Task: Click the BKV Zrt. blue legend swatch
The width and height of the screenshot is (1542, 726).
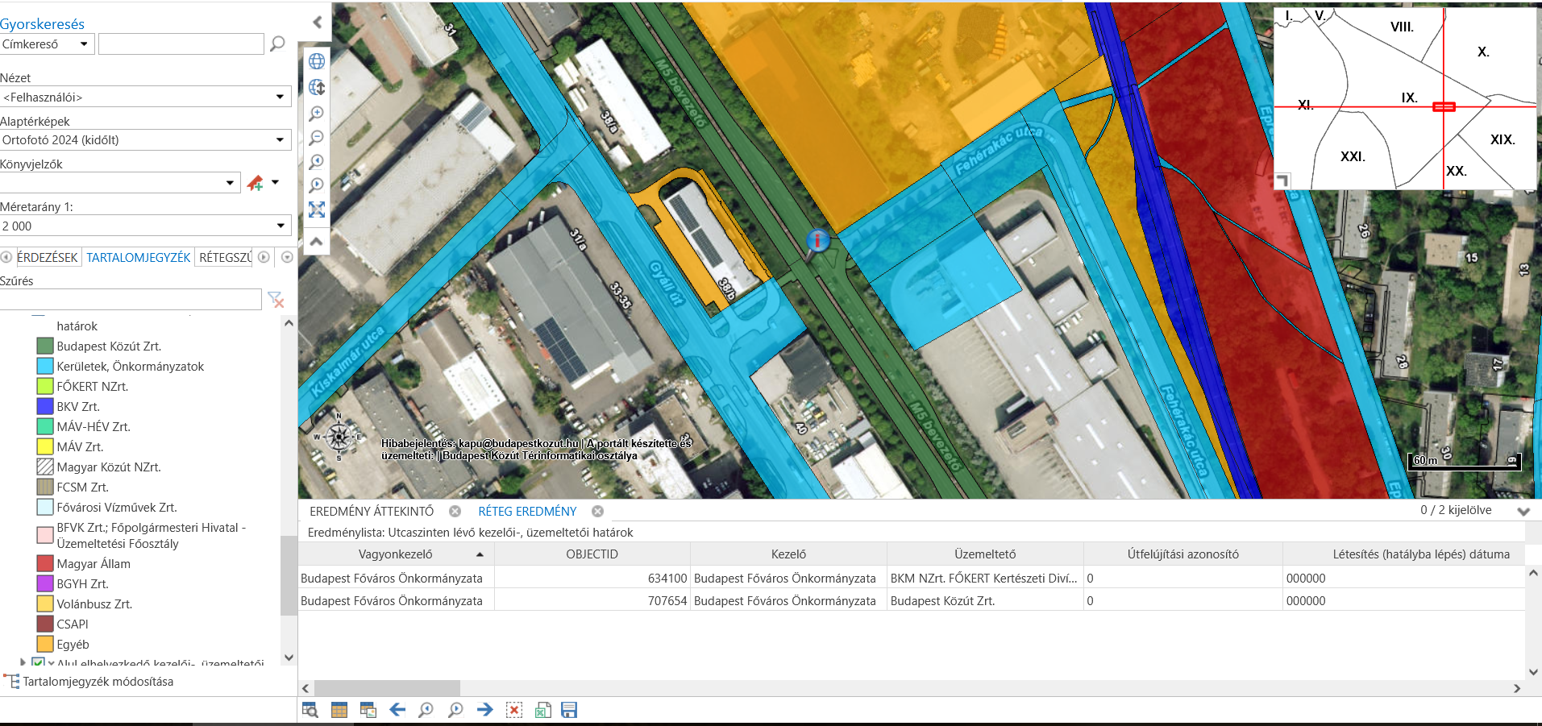Action: pos(45,407)
